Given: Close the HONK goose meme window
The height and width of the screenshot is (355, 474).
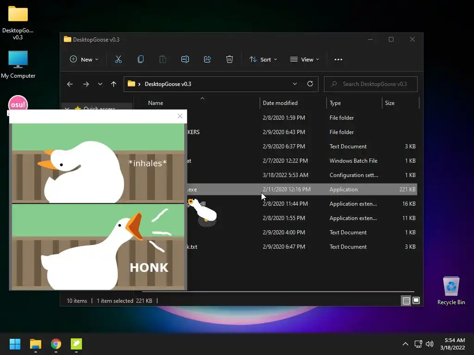Looking at the screenshot, I should pyautogui.click(x=180, y=116).
